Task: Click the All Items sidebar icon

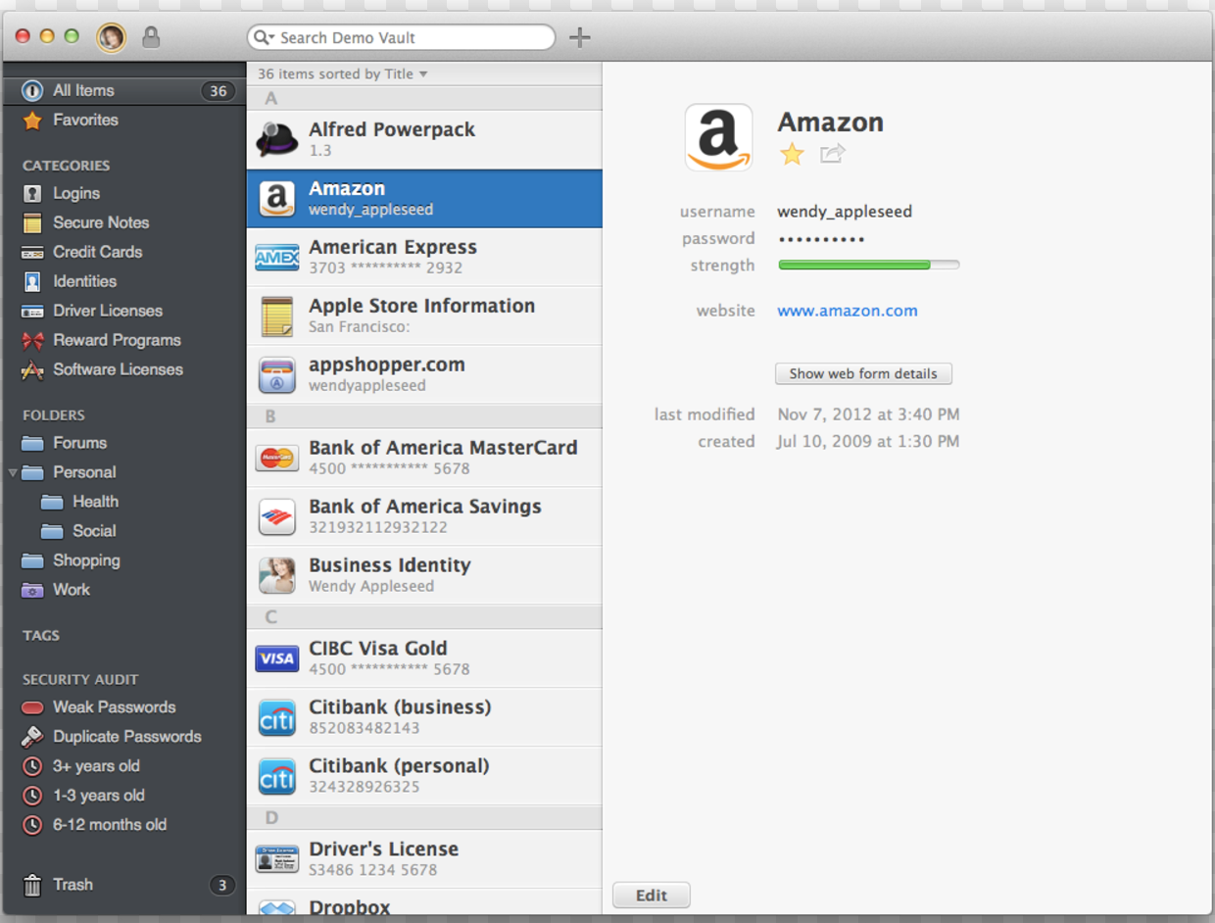Action: pos(32,91)
